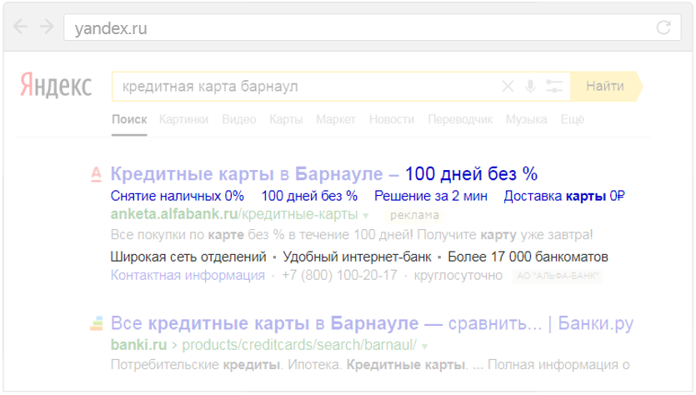Viewport: 696px width, 395px height.
Task: Expand dropdown arrow after alfabank URL
Action: (x=366, y=216)
